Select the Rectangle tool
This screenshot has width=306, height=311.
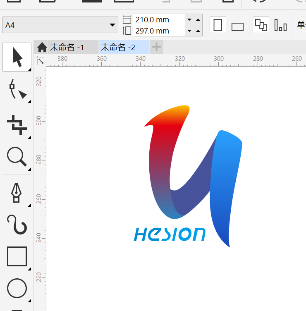coord(17,256)
